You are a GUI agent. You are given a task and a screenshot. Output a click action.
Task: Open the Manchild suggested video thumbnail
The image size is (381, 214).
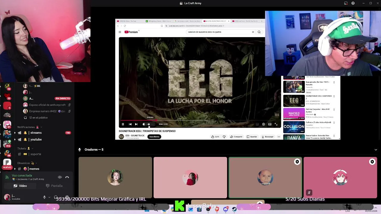pos(293,114)
